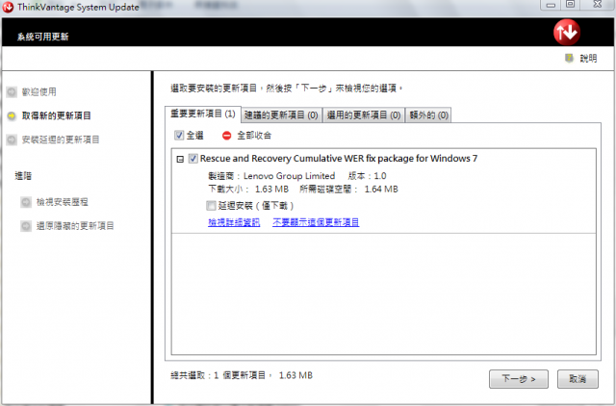Click the 下一步 > button
Screen dimensions: 616x406
pyautogui.click(x=518, y=378)
